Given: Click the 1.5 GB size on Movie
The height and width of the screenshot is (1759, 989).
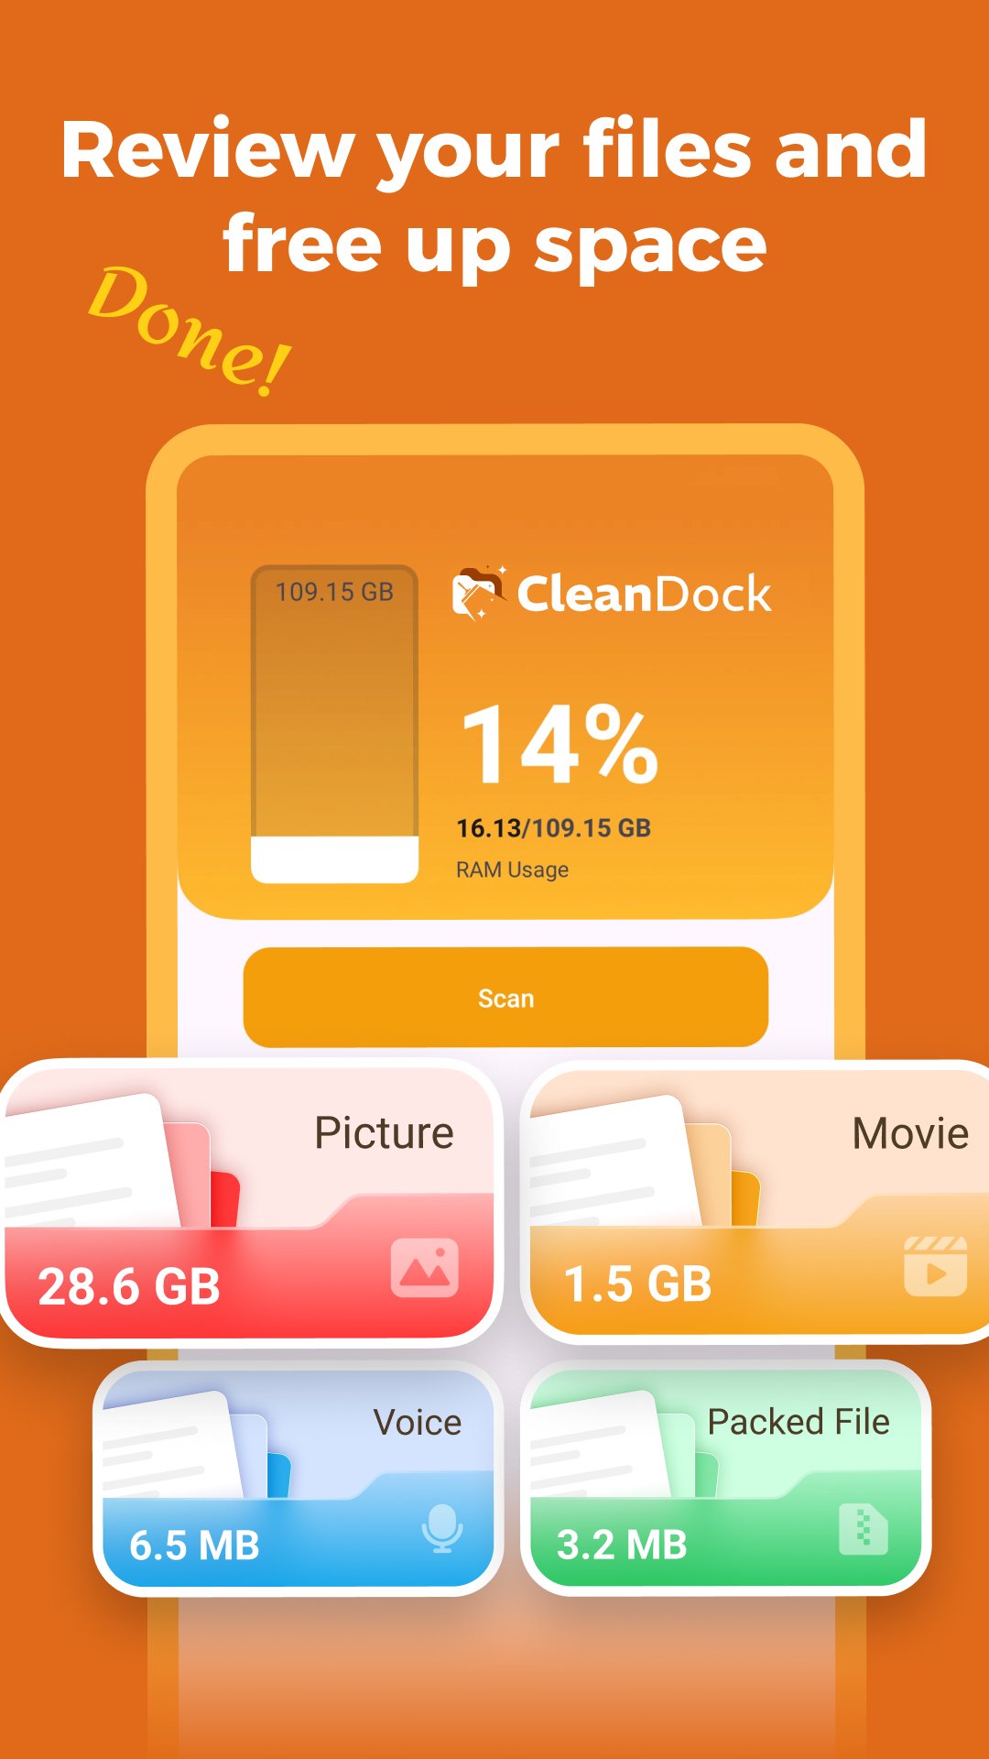Looking at the screenshot, I should coord(637,1284).
